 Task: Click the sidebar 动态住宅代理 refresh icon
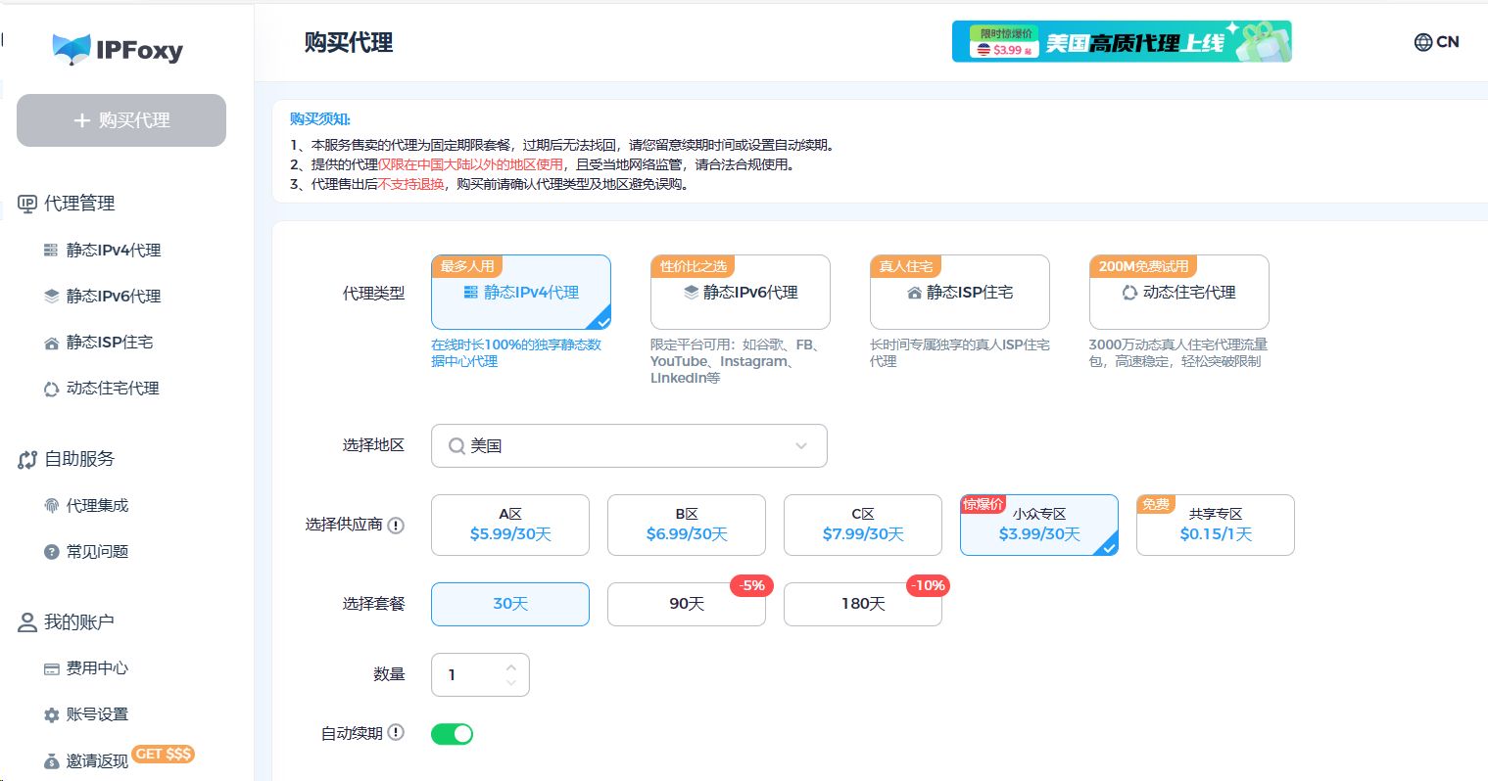pyautogui.click(x=51, y=389)
